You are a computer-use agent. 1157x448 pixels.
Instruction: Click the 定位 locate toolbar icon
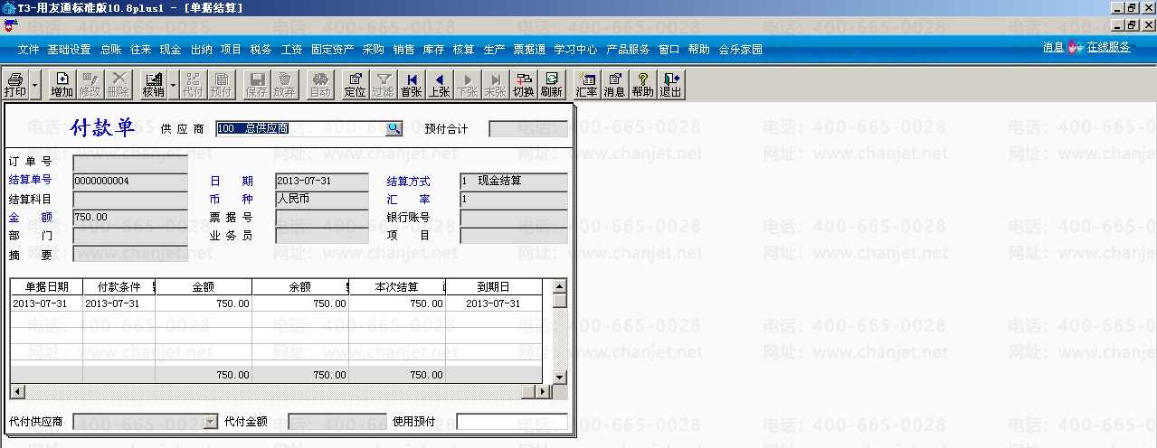[x=356, y=85]
